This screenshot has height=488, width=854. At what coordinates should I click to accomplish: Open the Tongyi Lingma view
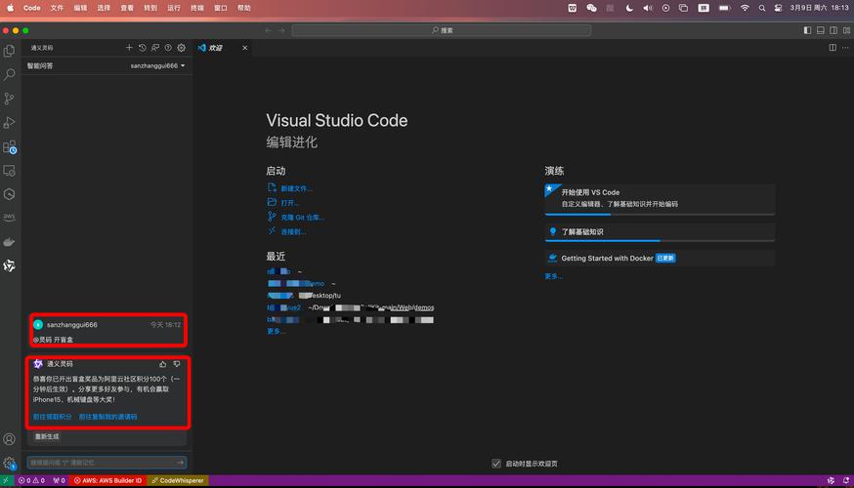[9, 265]
